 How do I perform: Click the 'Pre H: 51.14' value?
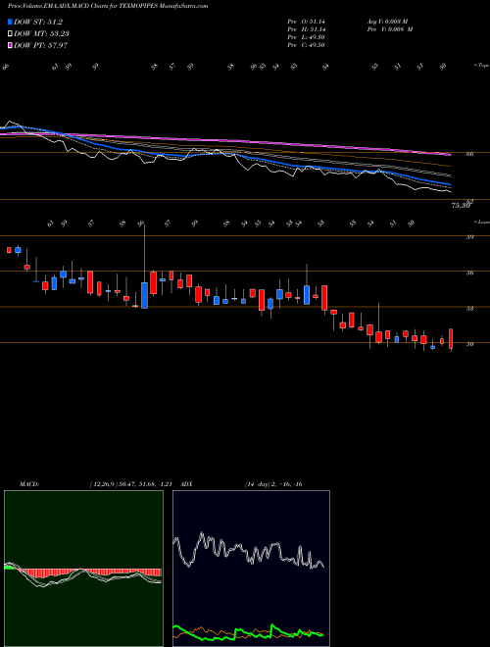pyautogui.click(x=306, y=29)
